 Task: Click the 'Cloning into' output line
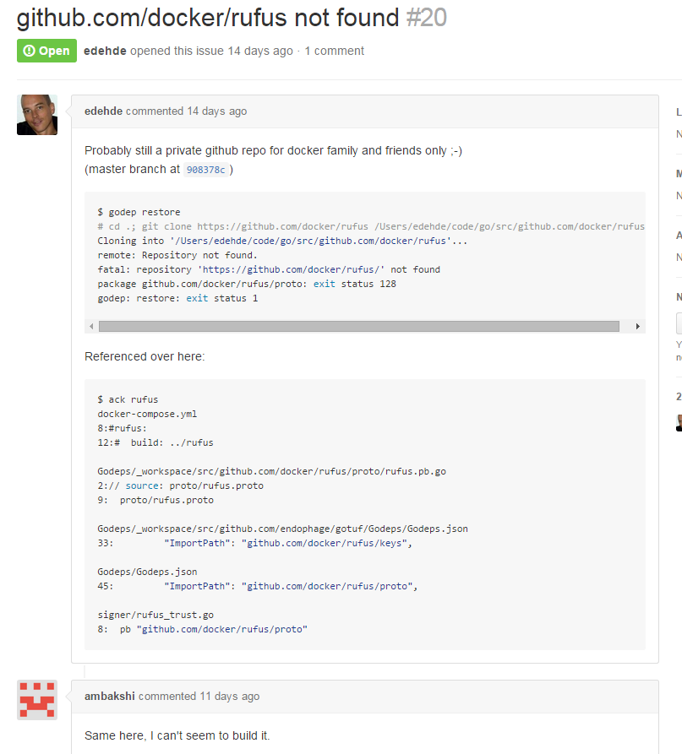[282, 241]
